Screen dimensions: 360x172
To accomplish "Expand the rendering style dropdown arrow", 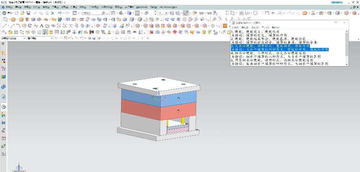I will pyautogui.click(x=133, y=13).
